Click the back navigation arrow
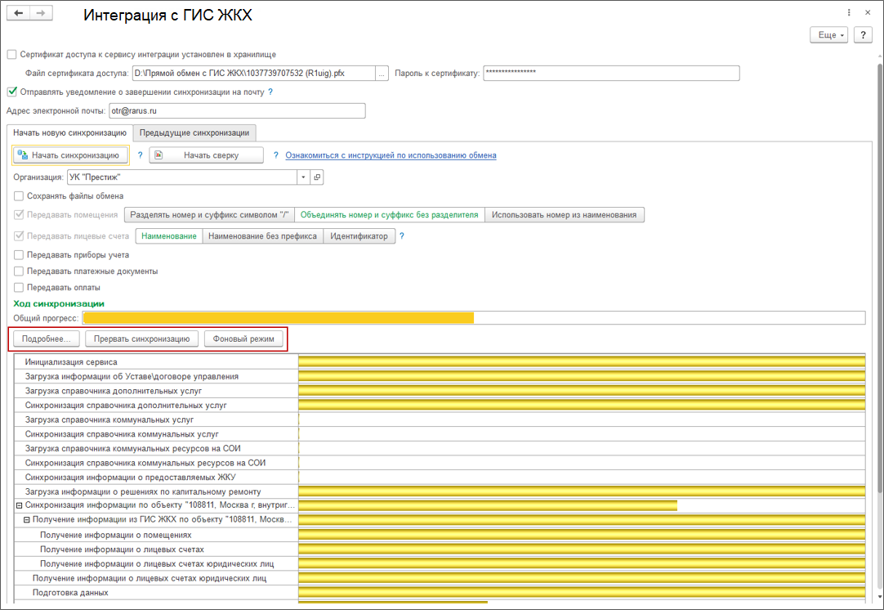Screen dimensions: 884x610 click(18, 14)
